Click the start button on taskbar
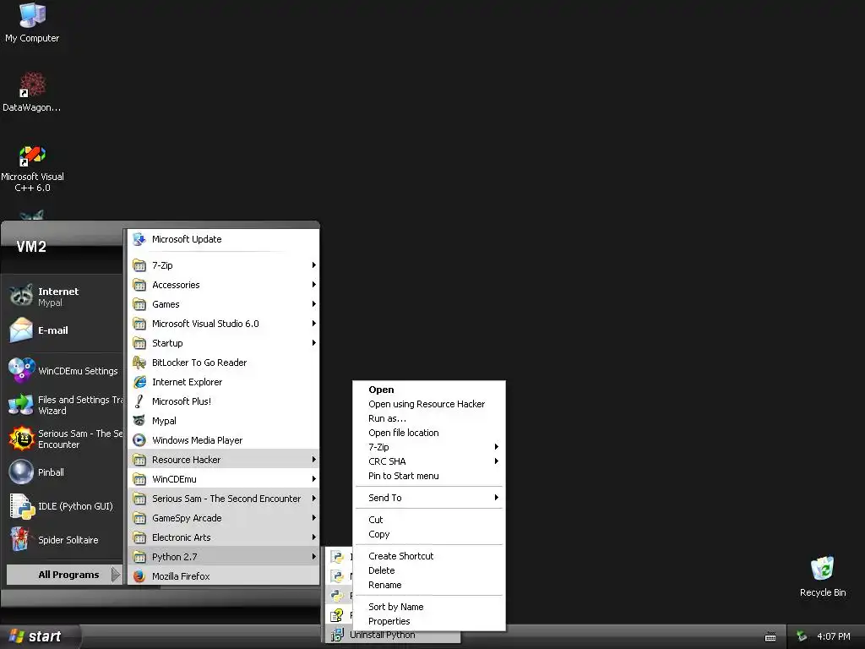 point(39,636)
